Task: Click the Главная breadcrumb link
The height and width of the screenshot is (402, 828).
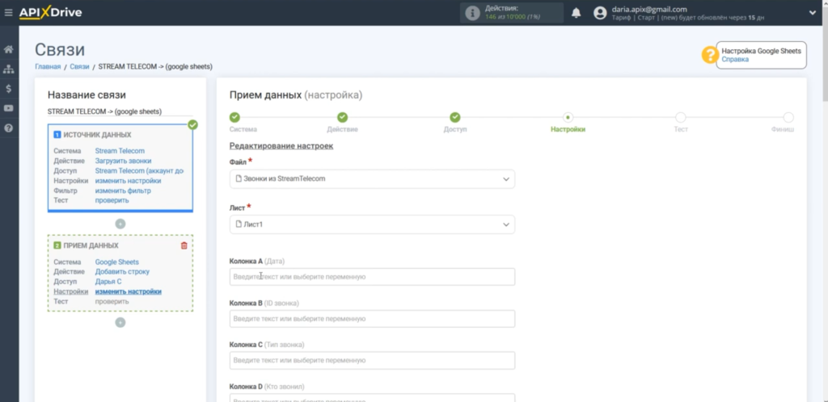Action: (x=48, y=66)
